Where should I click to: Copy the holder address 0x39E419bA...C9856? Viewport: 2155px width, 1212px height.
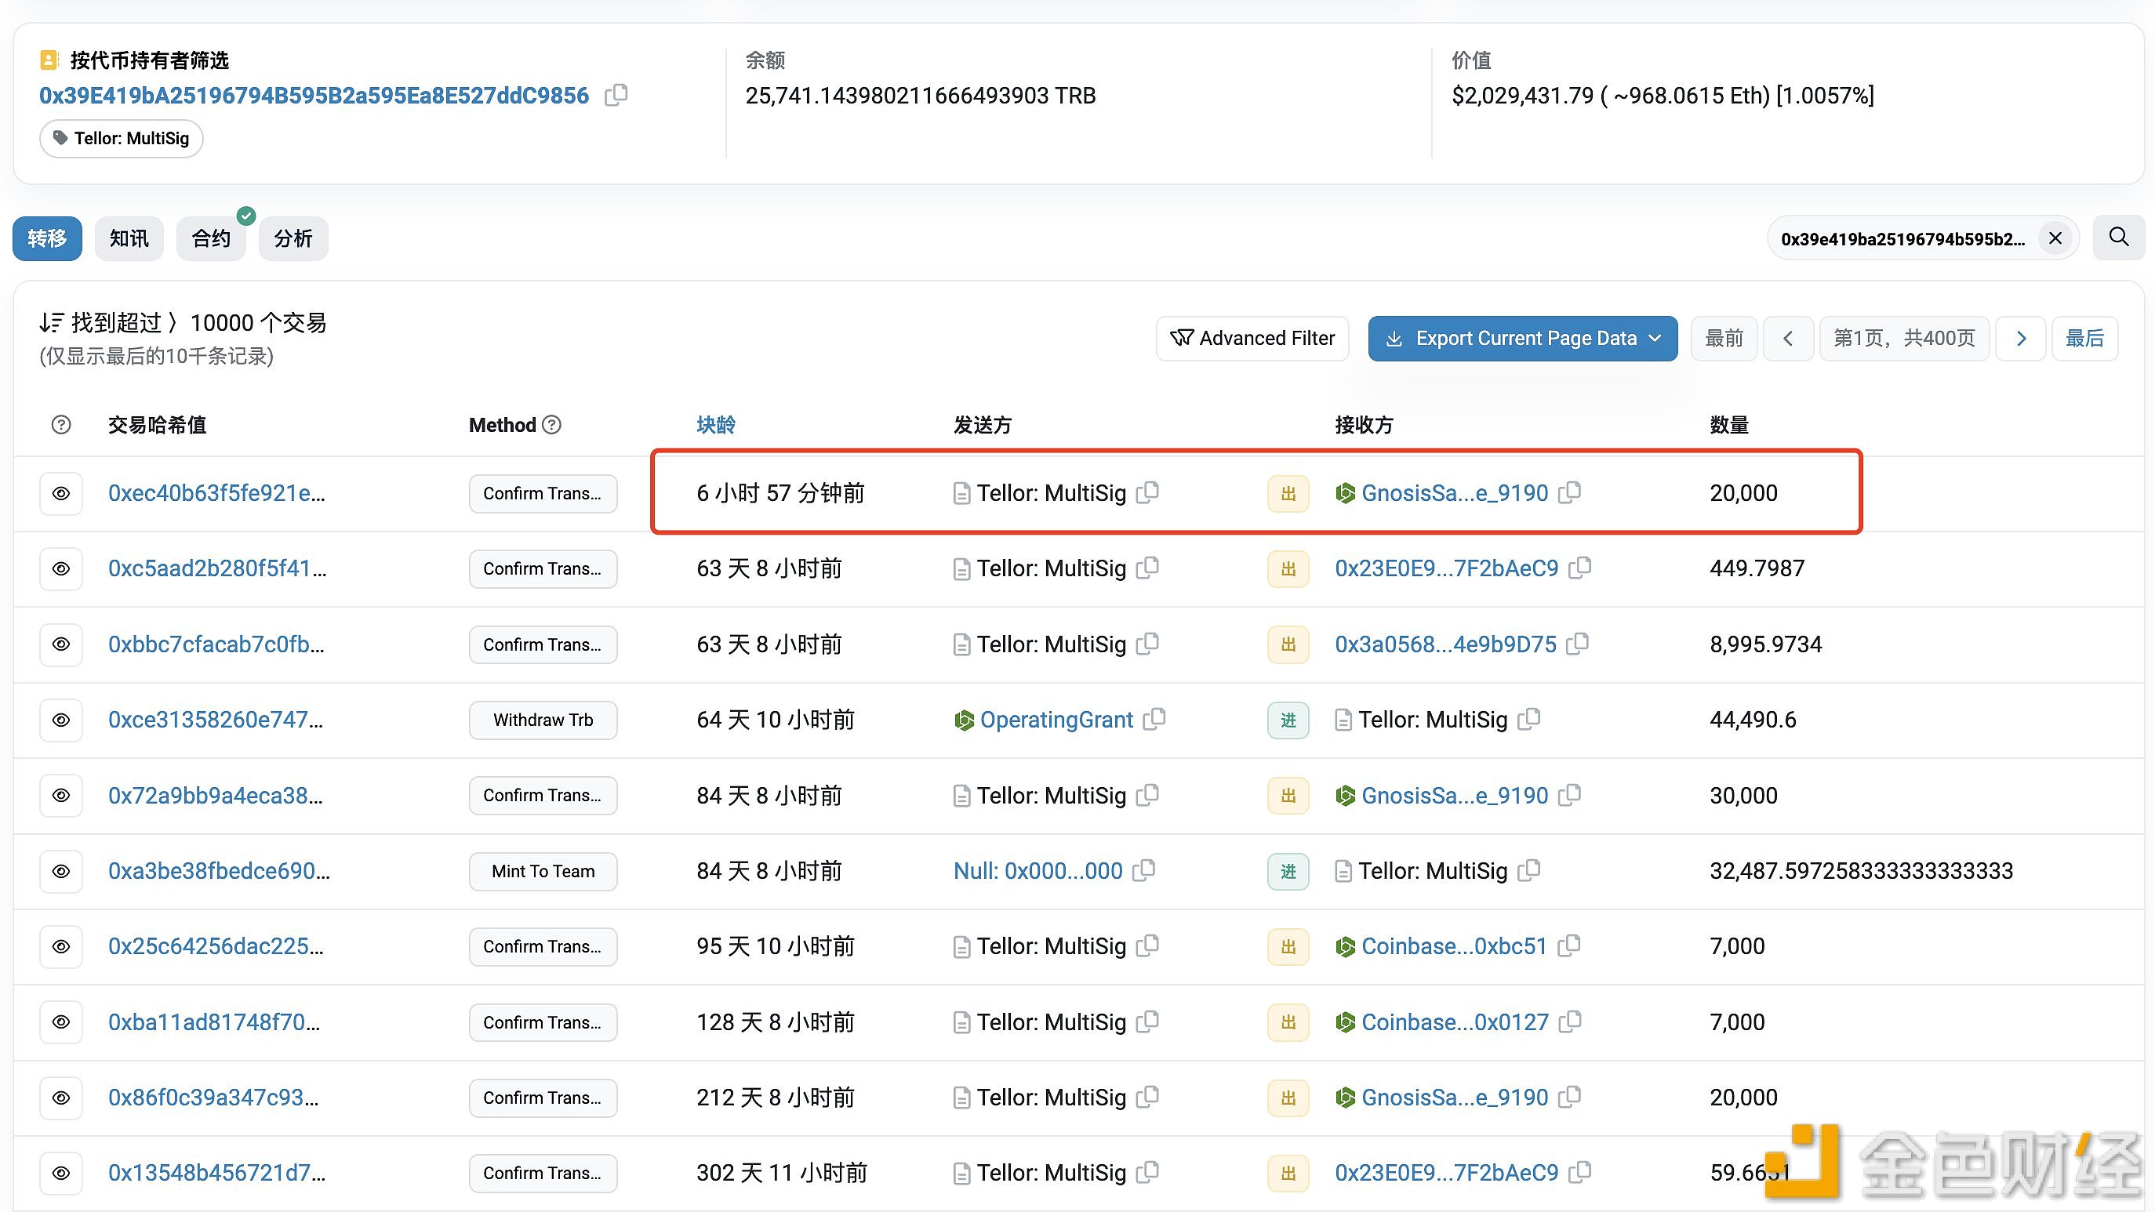pos(616,96)
